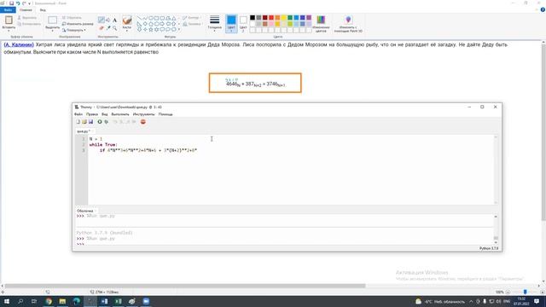Switch to the Paint View tab
This screenshot has height=307, width=546.
(x=43, y=10)
